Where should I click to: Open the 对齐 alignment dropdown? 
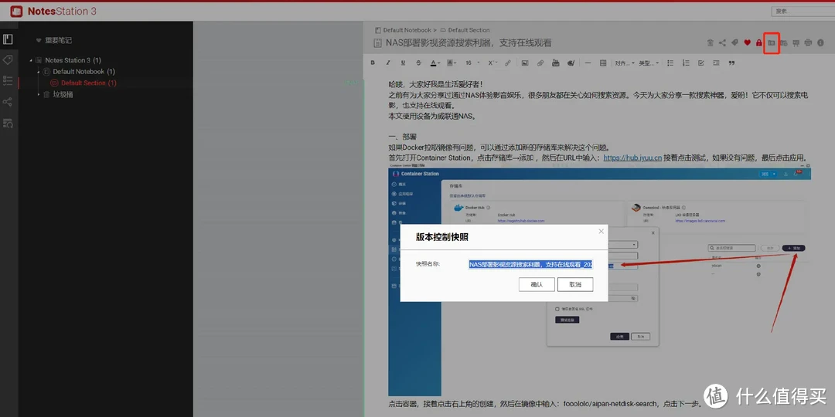625,63
